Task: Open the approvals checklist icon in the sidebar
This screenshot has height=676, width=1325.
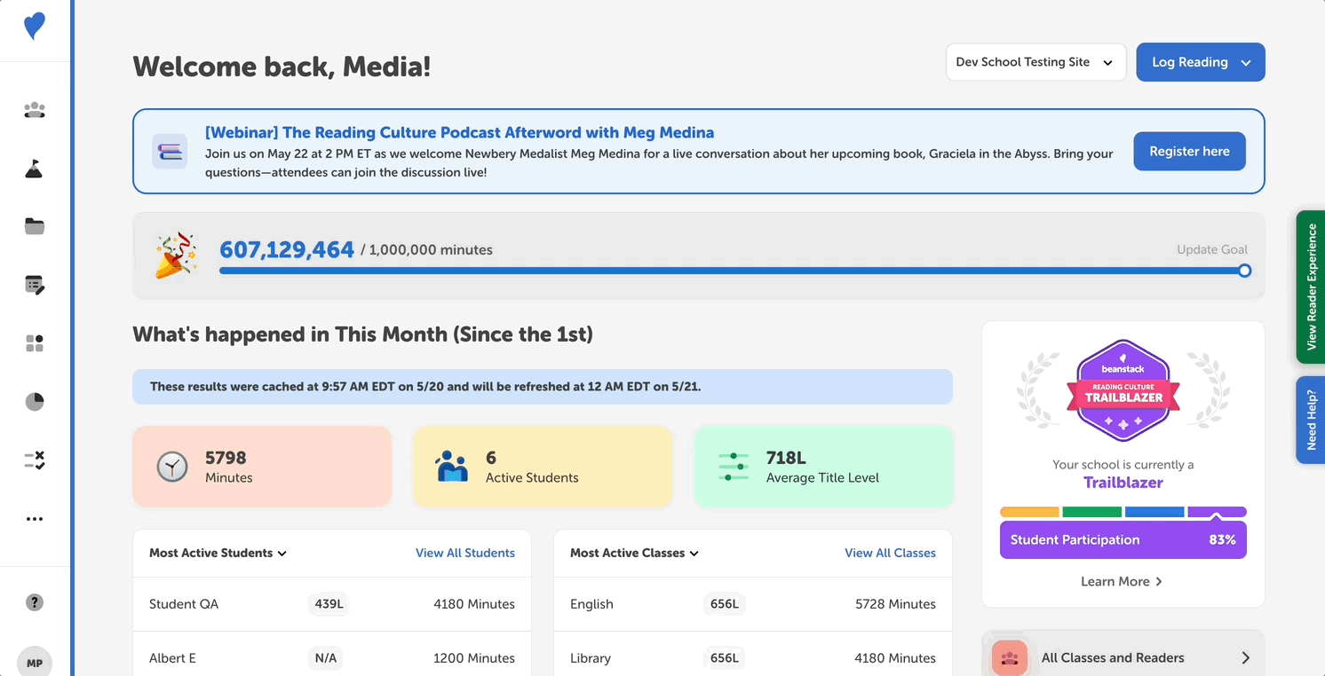Action: tap(34, 460)
